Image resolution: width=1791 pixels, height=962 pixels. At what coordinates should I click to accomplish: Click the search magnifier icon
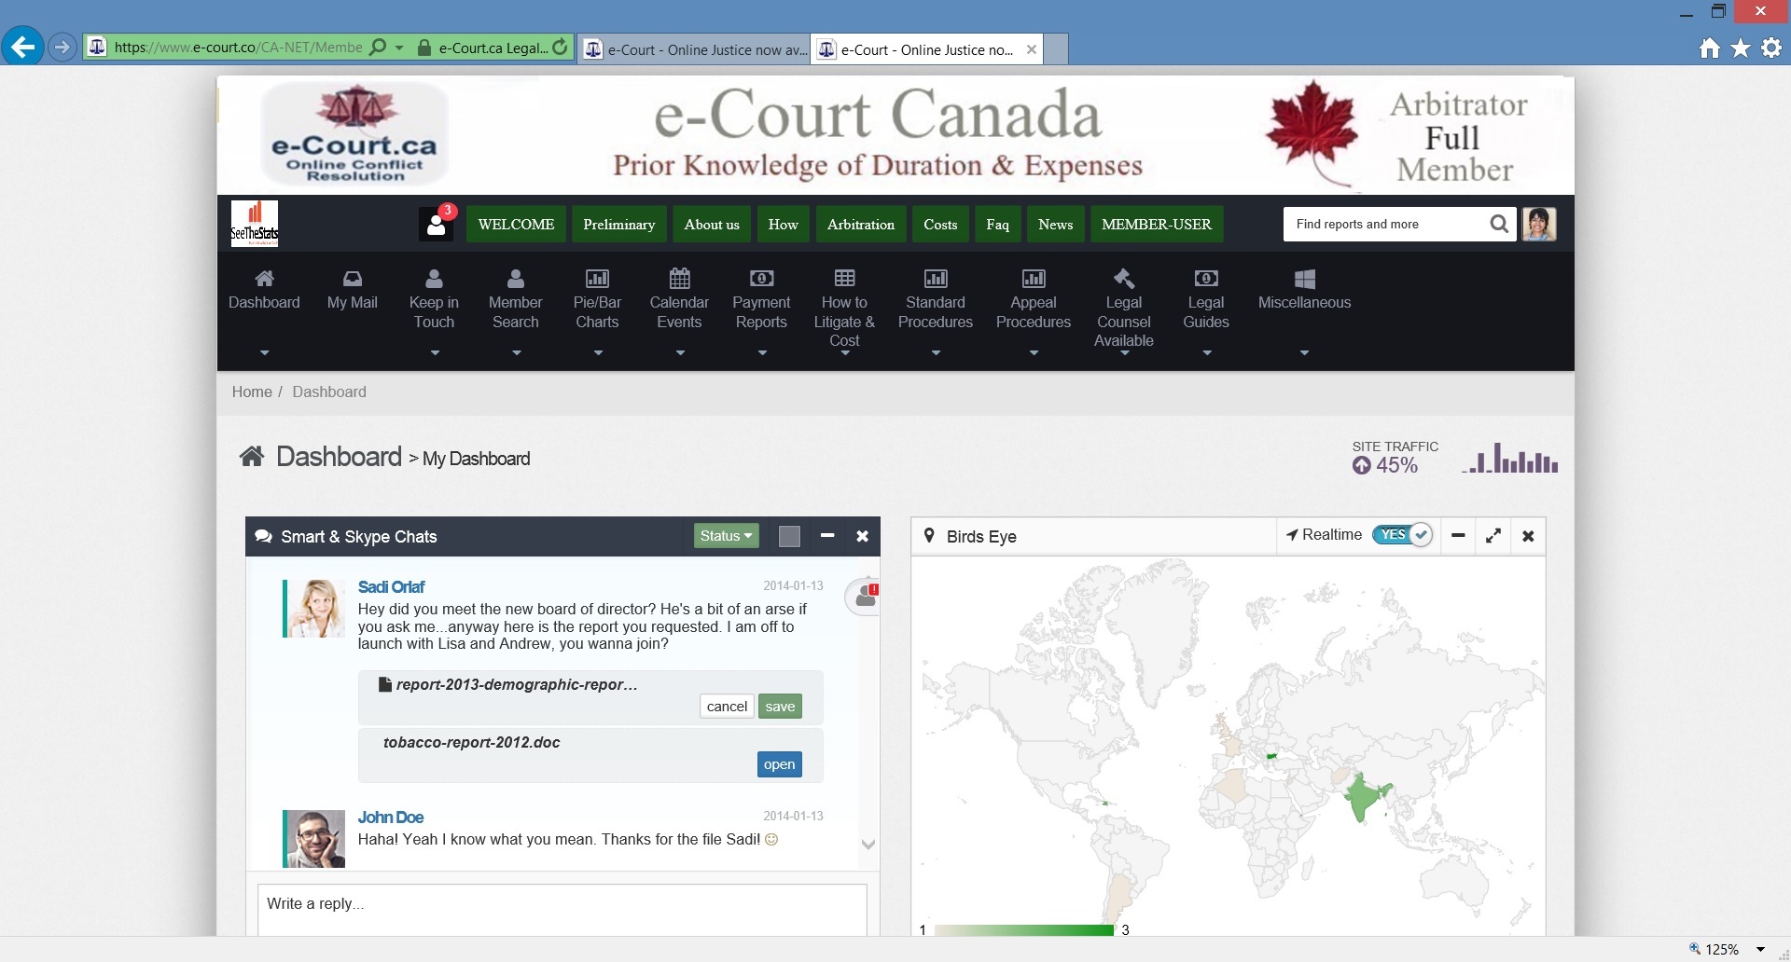pos(1498,224)
